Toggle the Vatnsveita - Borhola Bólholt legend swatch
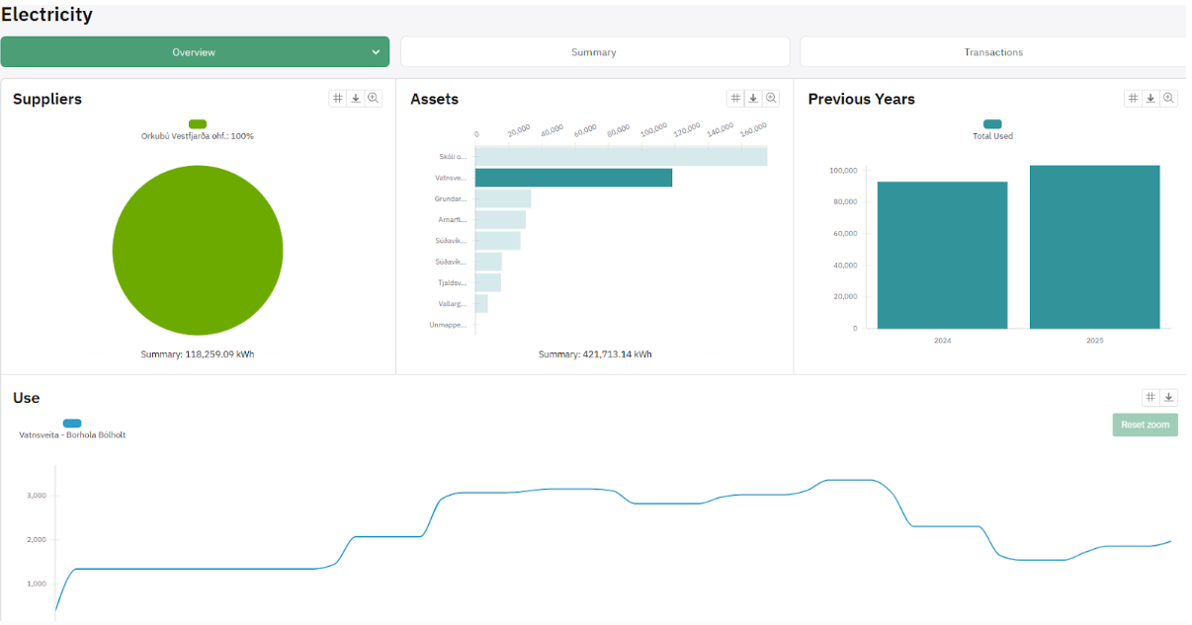Image resolution: width=1192 pixels, height=625 pixels. point(72,424)
